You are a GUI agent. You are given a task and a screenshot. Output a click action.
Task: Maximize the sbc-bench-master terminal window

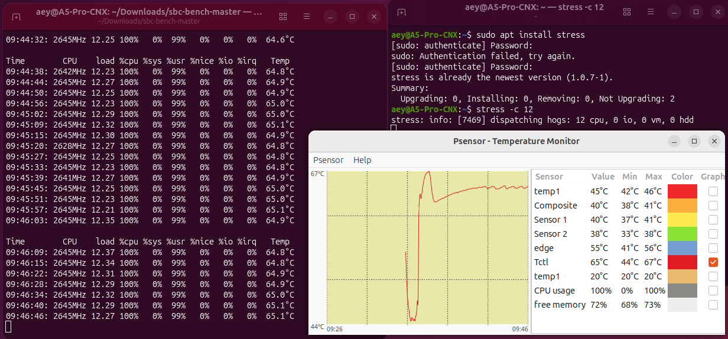pyautogui.click(x=352, y=17)
